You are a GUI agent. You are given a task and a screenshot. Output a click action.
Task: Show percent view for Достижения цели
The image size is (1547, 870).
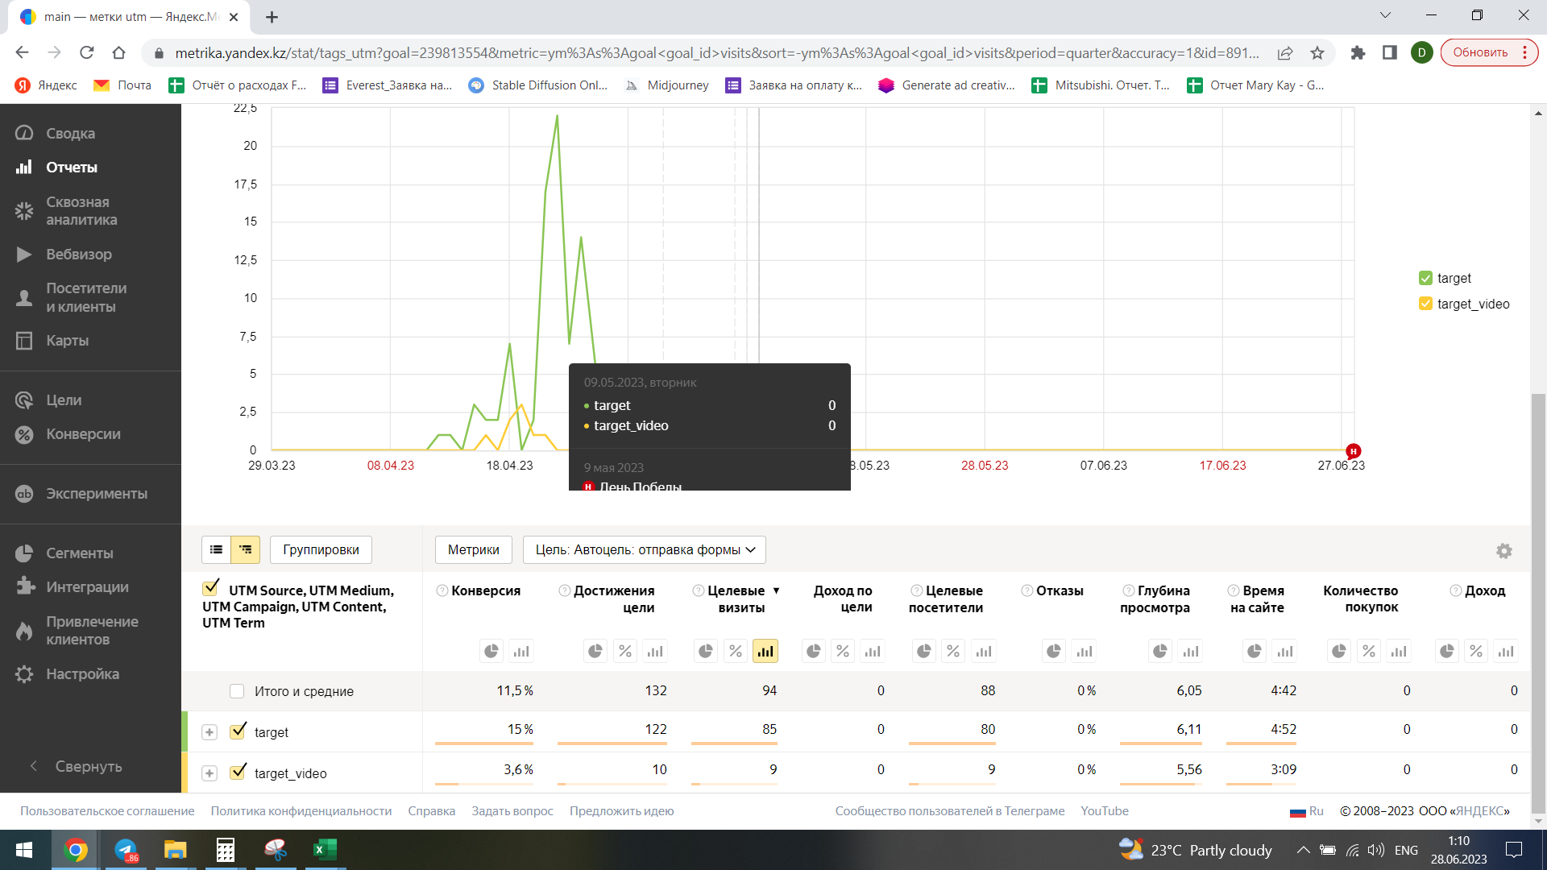(x=625, y=651)
